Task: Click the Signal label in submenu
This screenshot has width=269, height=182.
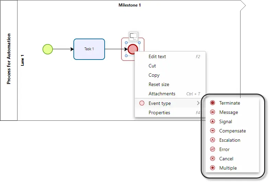Action: click(x=226, y=122)
